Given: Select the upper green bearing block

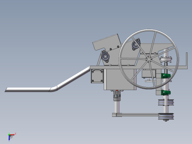Looking at the screenshot, I should 166,76.
